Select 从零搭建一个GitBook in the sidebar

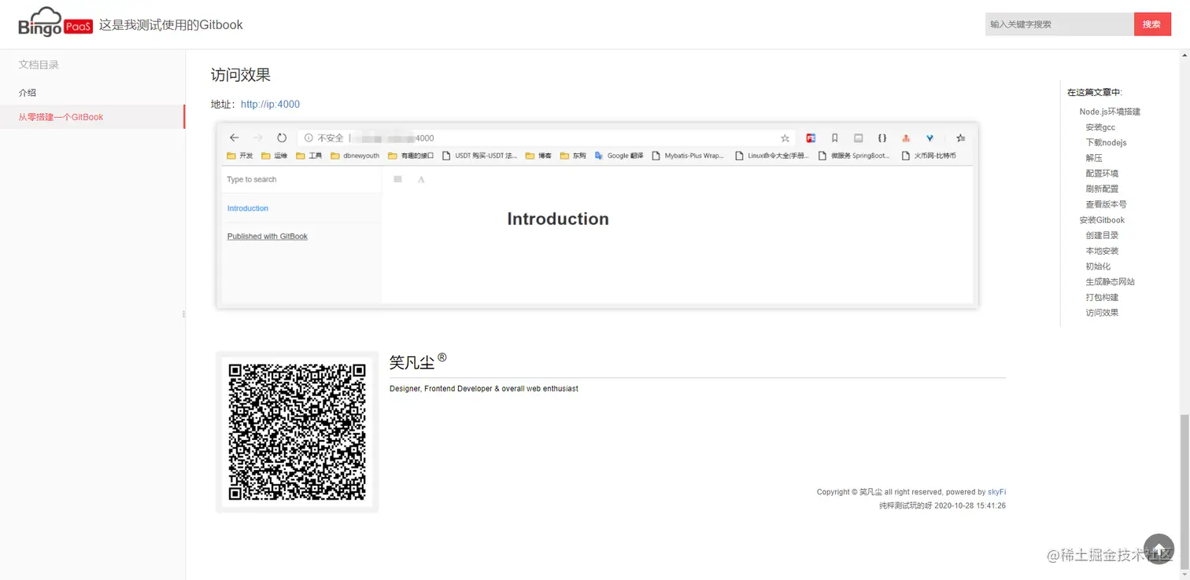pyautogui.click(x=92, y=117)
